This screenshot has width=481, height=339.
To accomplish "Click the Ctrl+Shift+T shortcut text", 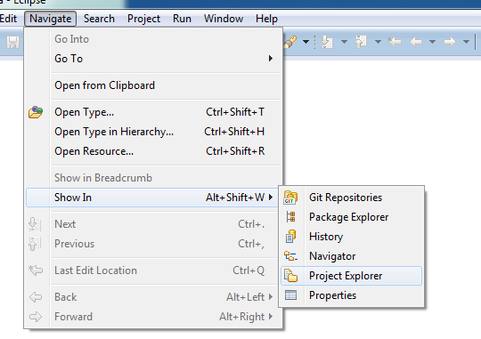I will pos(235,112).
